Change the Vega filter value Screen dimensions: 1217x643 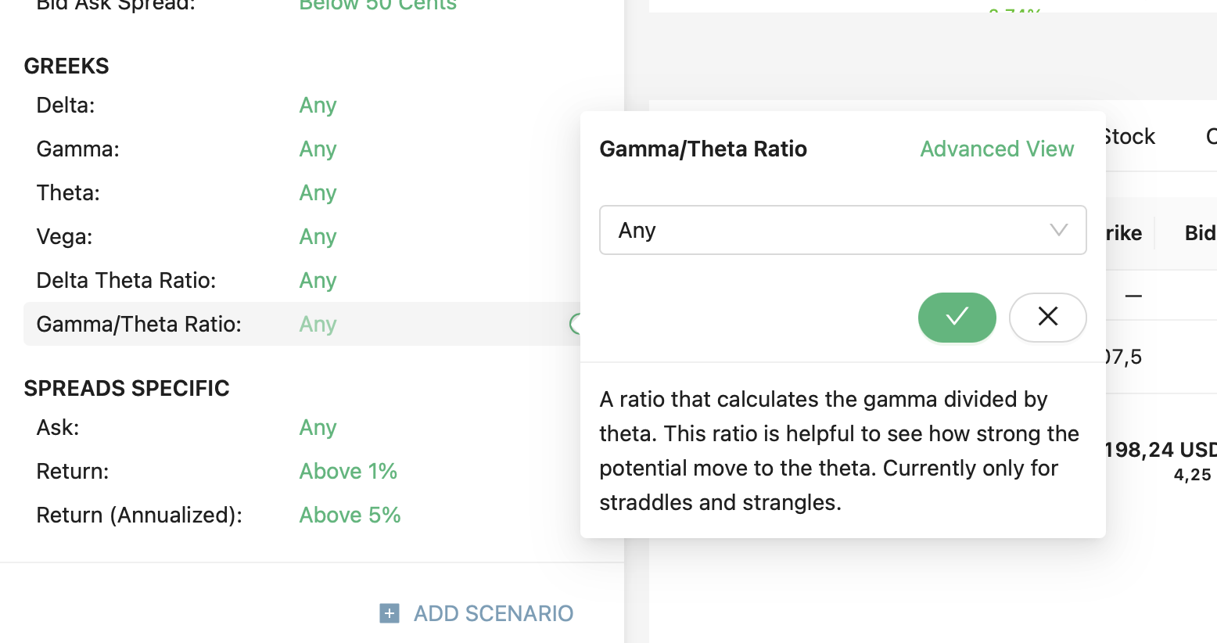[x=318, y=236]
